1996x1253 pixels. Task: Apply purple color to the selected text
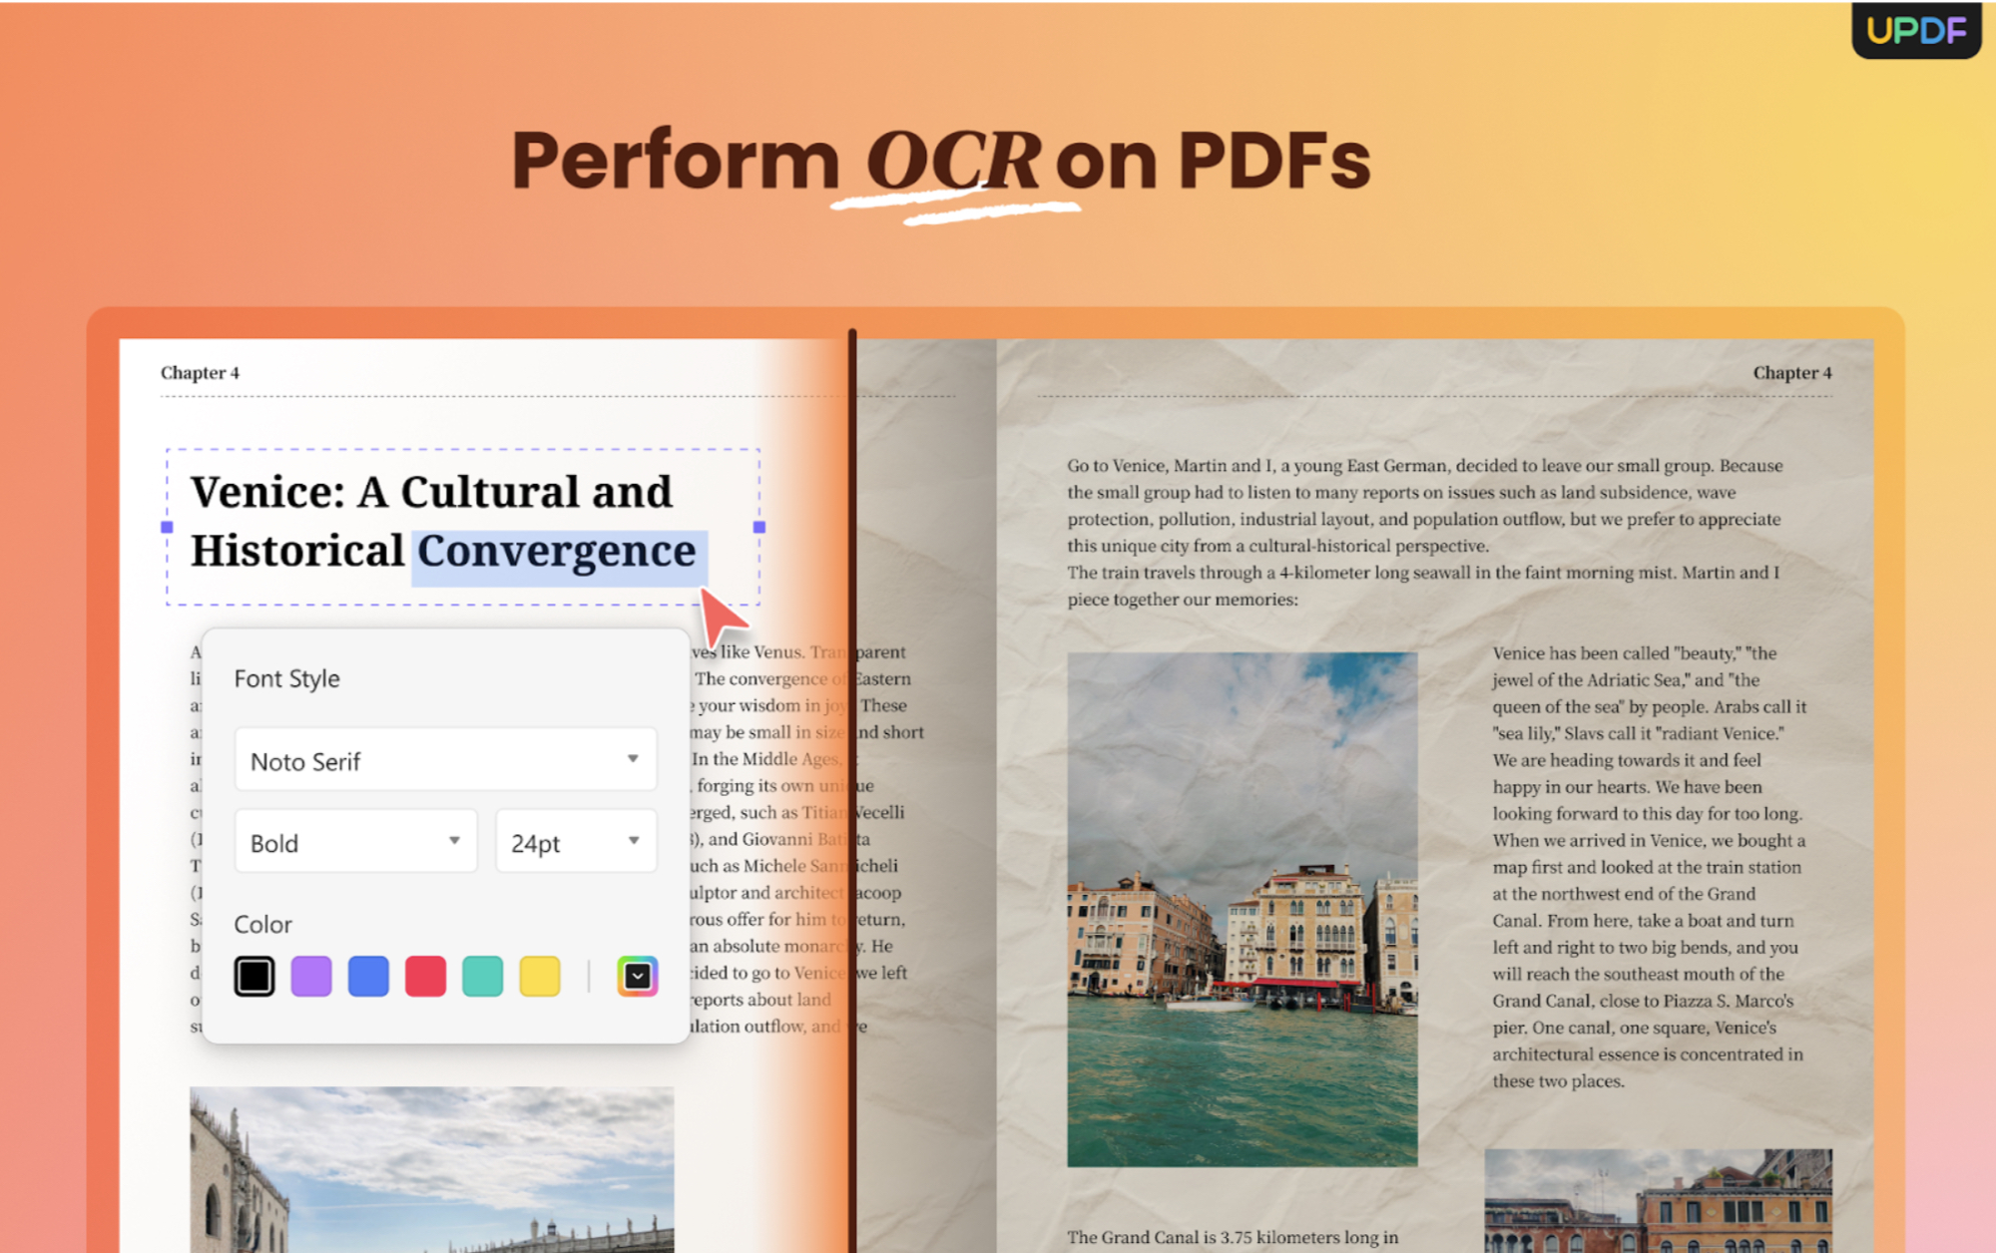[311, 976]
